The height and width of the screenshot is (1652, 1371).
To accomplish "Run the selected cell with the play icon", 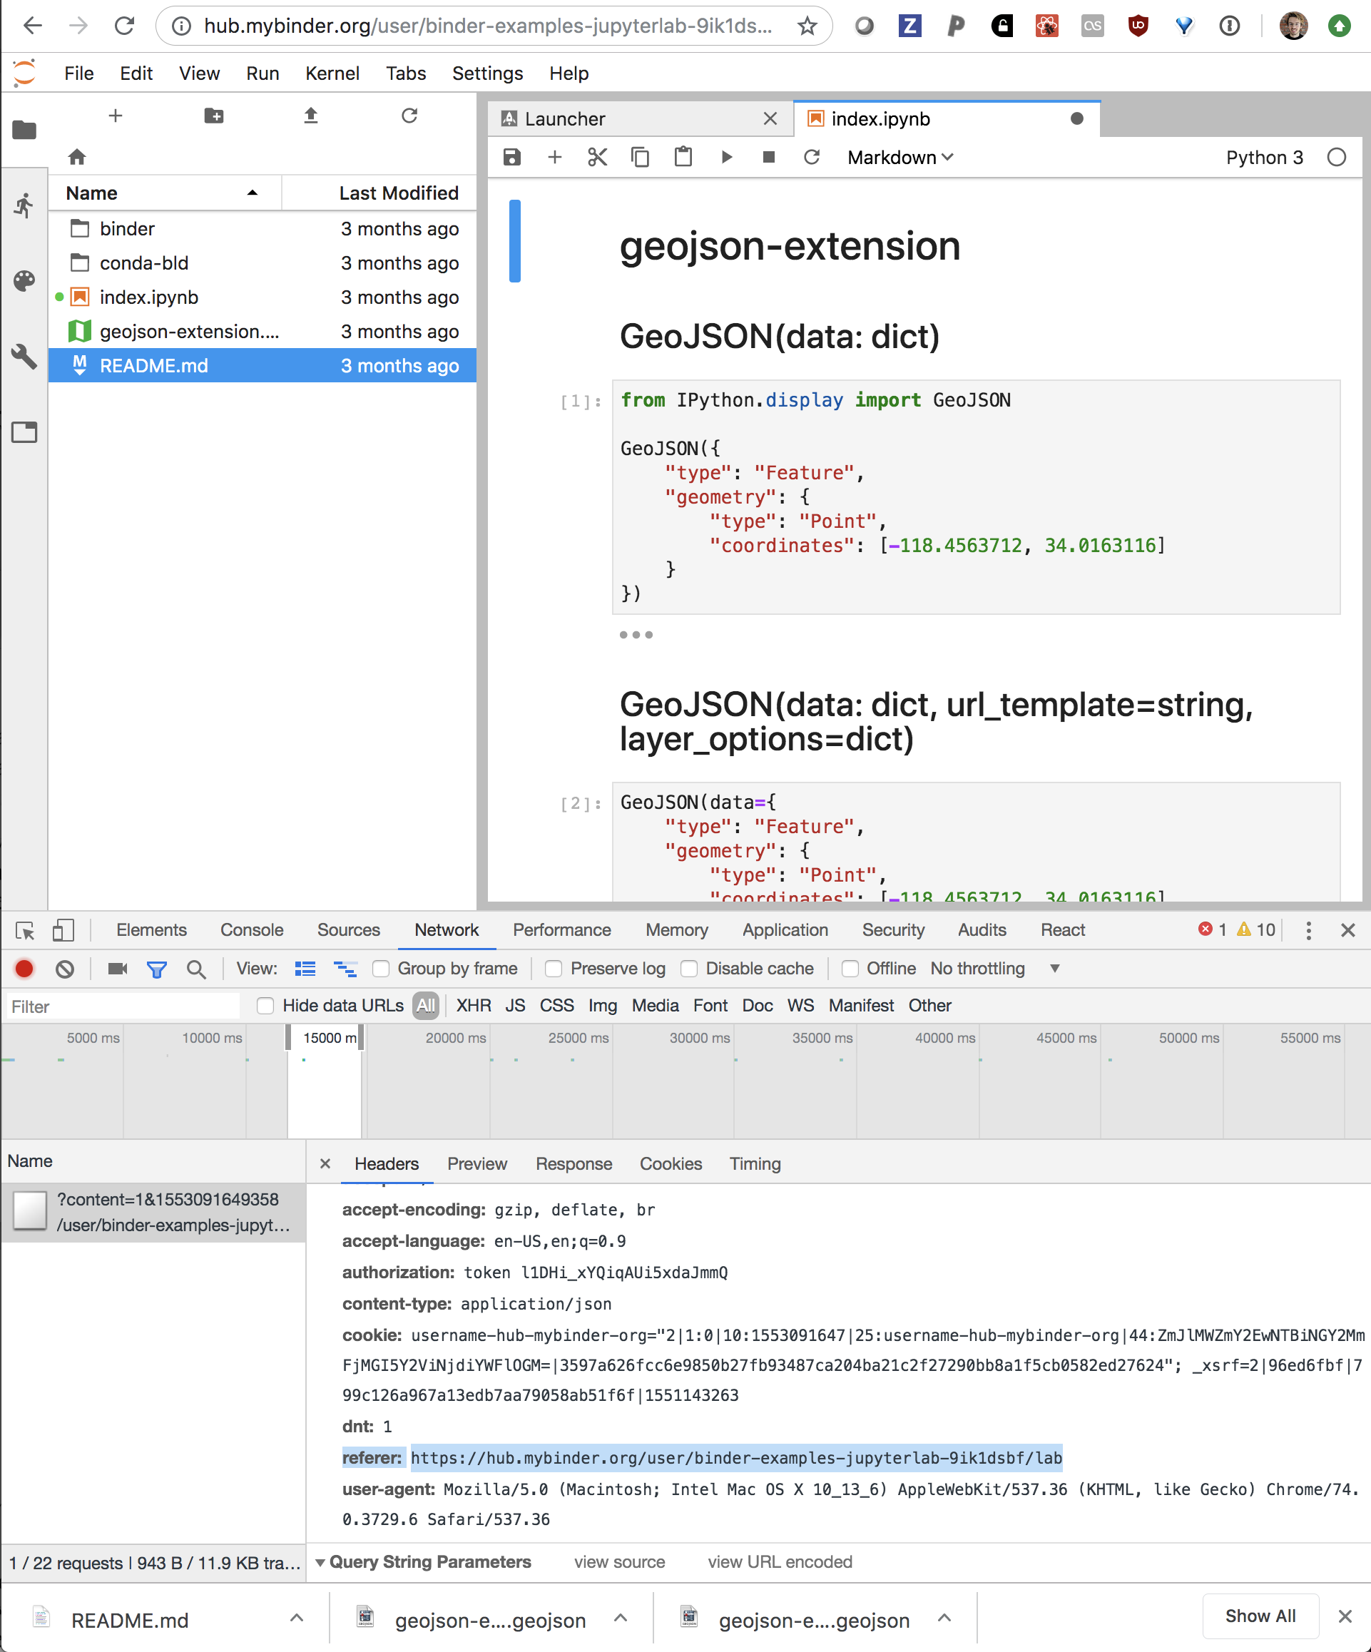I will [x=726, y=158].
